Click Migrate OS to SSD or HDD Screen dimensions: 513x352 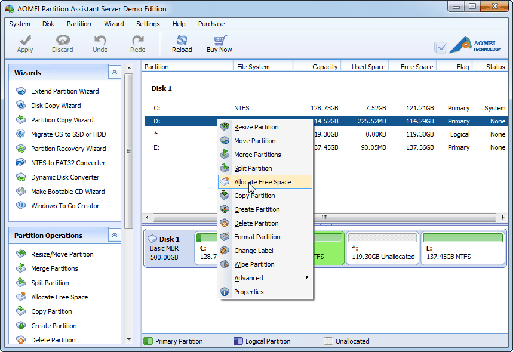tap(68, 134)
